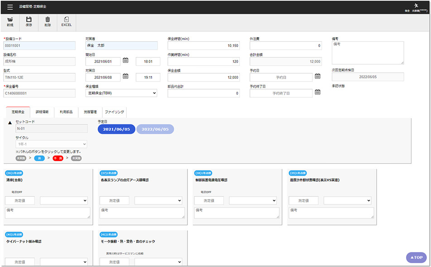Open calendar icon for 予約日
Image resolution: width=431 pixels, height=267 pixels.
pos(317,76)
